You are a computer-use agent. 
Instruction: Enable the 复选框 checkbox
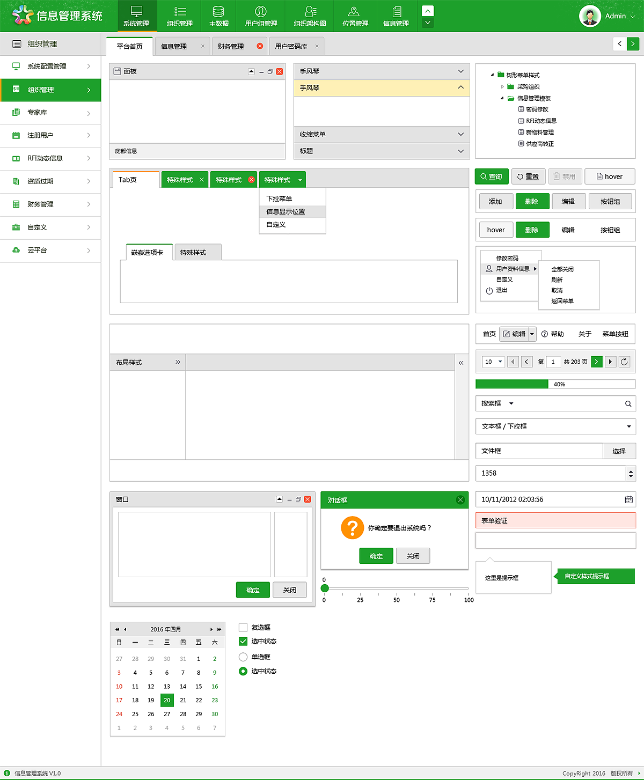click(x=243, y=627)
